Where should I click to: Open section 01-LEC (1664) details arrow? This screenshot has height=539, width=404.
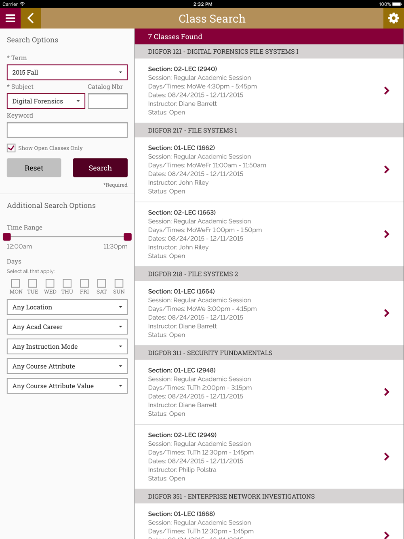click(x=387, y=313)
